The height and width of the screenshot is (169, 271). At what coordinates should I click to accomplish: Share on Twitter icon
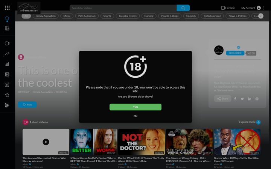pyautogui.click(x=242, y=99)
